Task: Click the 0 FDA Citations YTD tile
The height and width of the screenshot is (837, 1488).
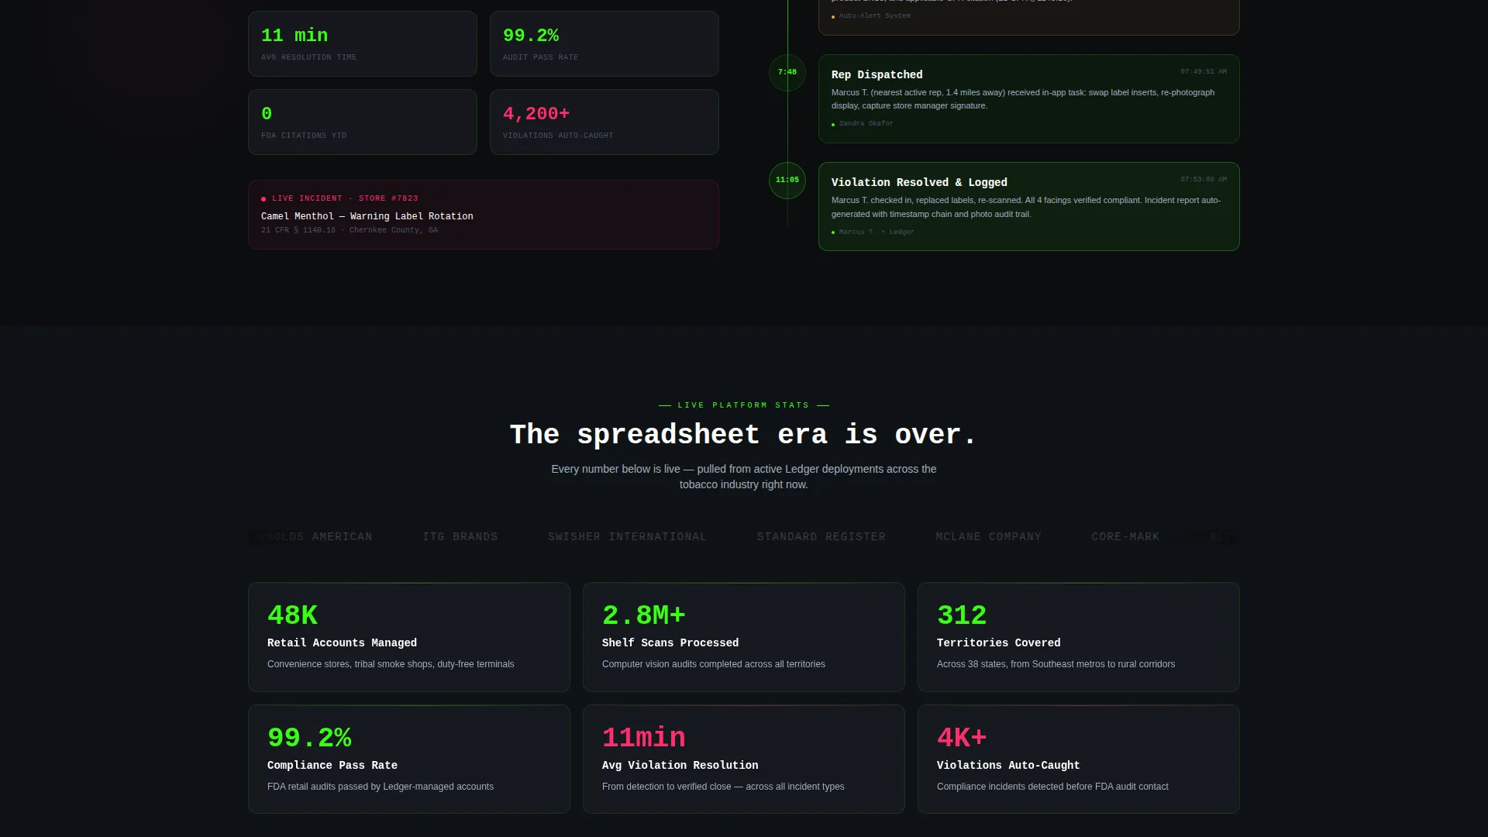Action: tap(362, 122)
